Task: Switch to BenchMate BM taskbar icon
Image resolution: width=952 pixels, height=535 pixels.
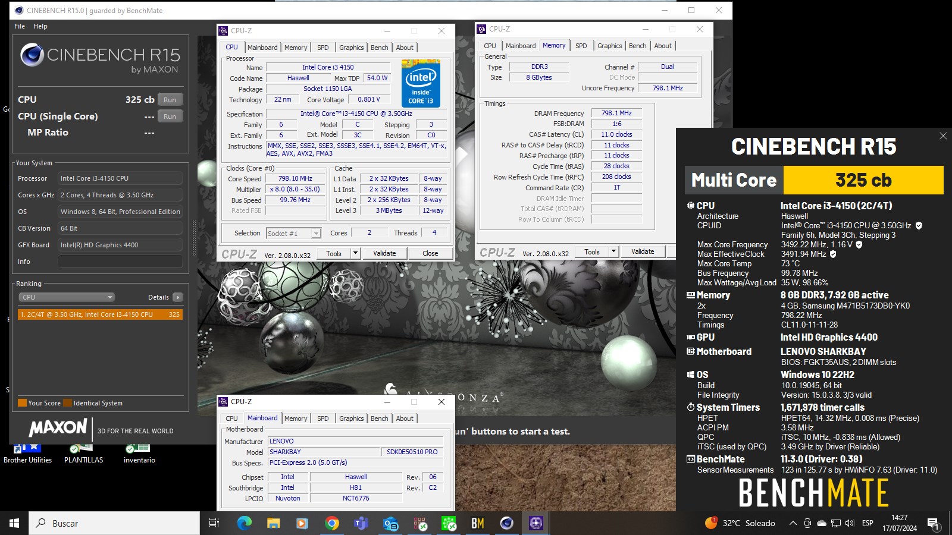Action: point(478,523)
